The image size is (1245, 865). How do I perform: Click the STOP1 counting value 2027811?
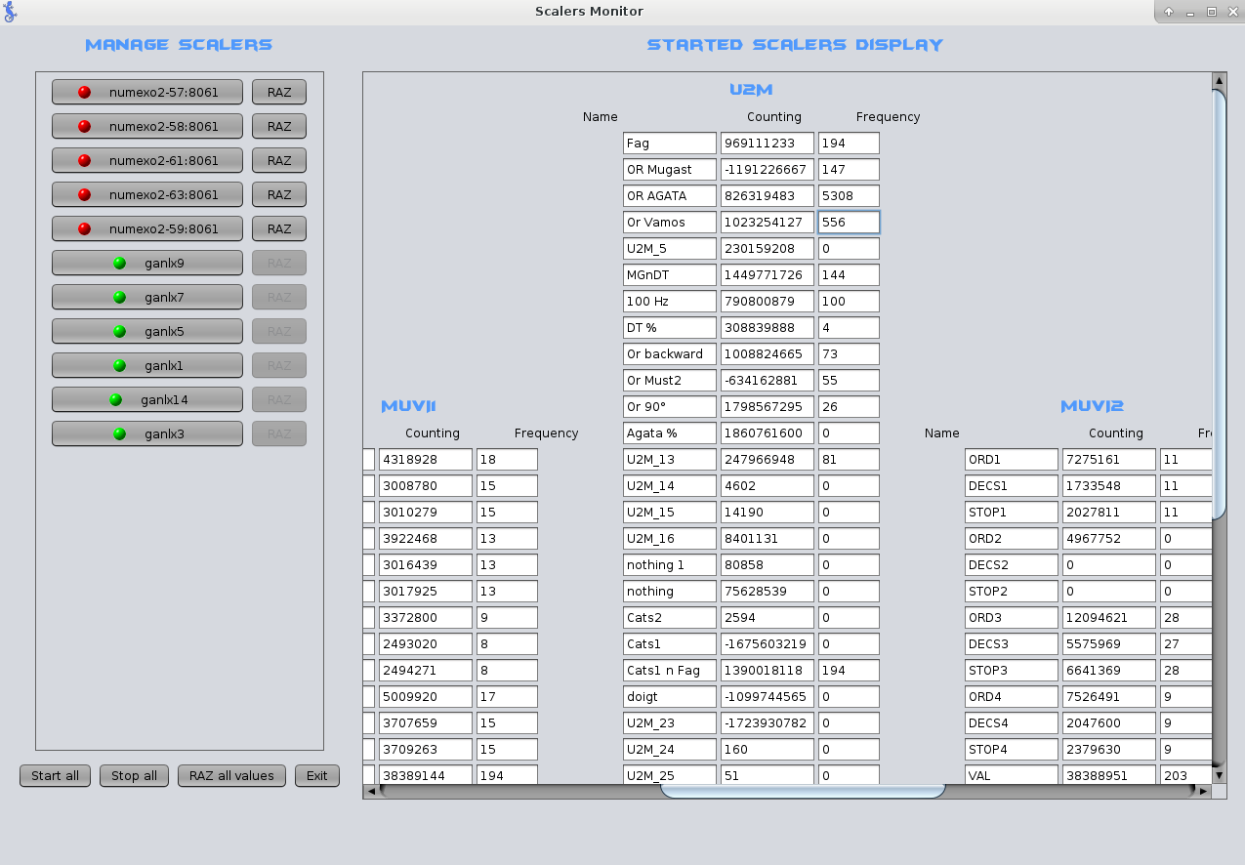click(1109, 513)
